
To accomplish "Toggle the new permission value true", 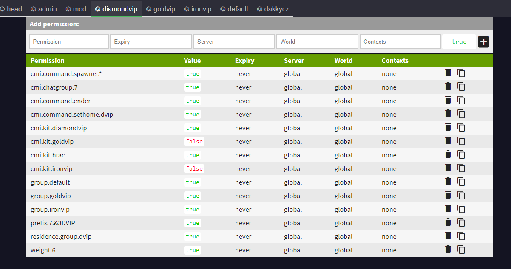I will pos(459,42).
